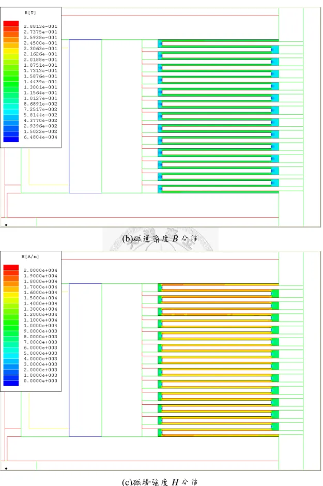Click the 1.4000e+004 legend value
Image resolution: width=323 pixels, height=486 pixels.
pos(40,303)
